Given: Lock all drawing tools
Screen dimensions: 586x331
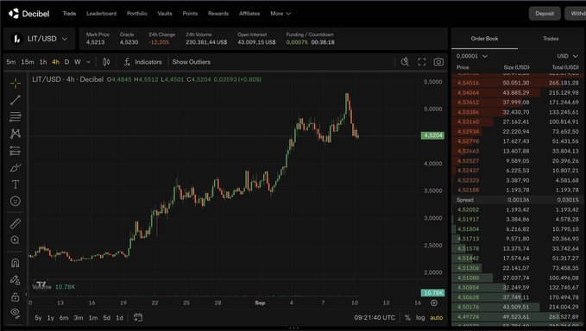Looking at the screenshot, I should tap(16, 297).
